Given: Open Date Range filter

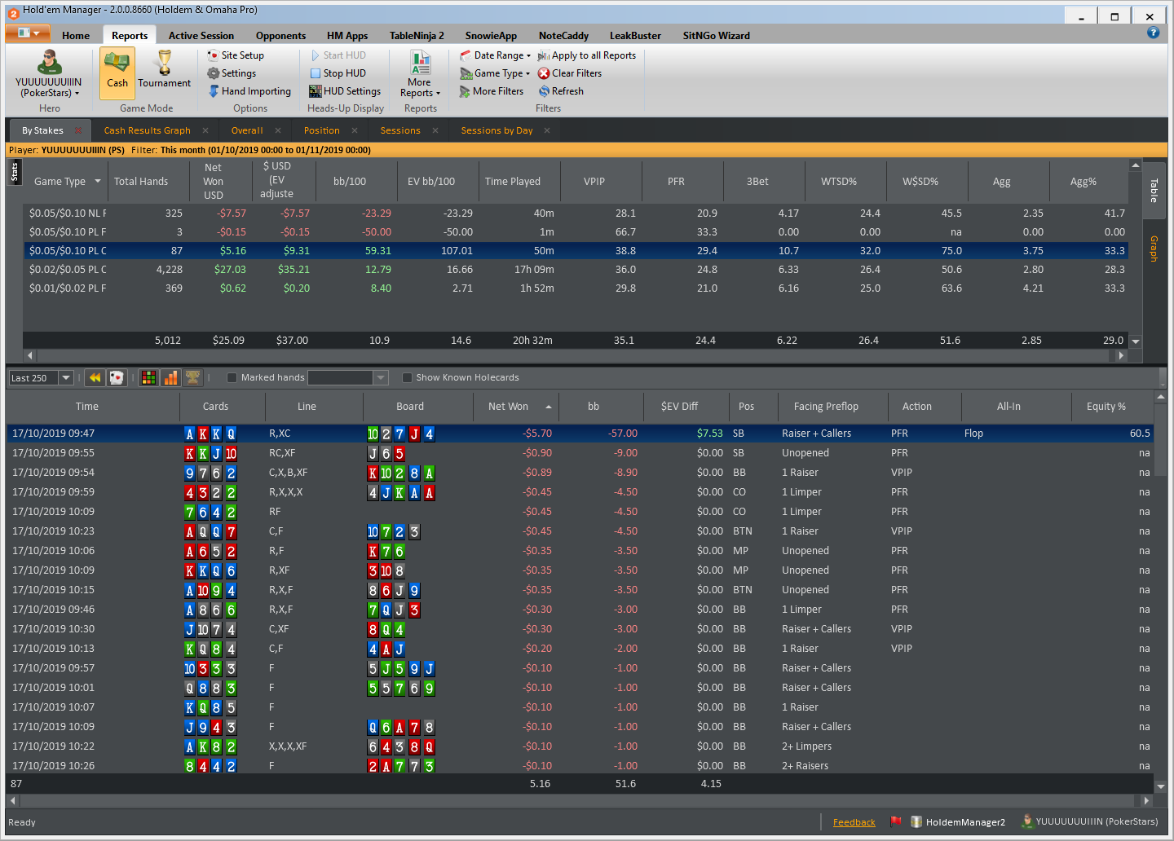Looking at the screenshot, I should click(495, 55).
